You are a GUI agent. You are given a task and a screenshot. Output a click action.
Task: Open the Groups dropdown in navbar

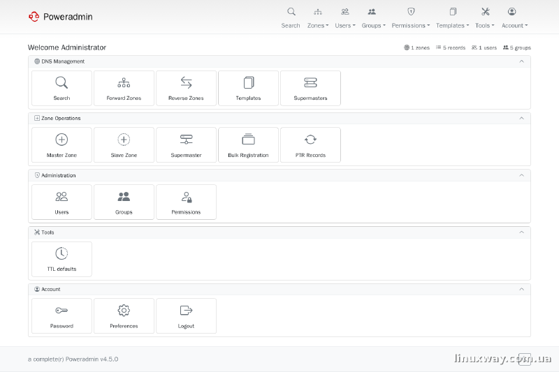[373, 18]
